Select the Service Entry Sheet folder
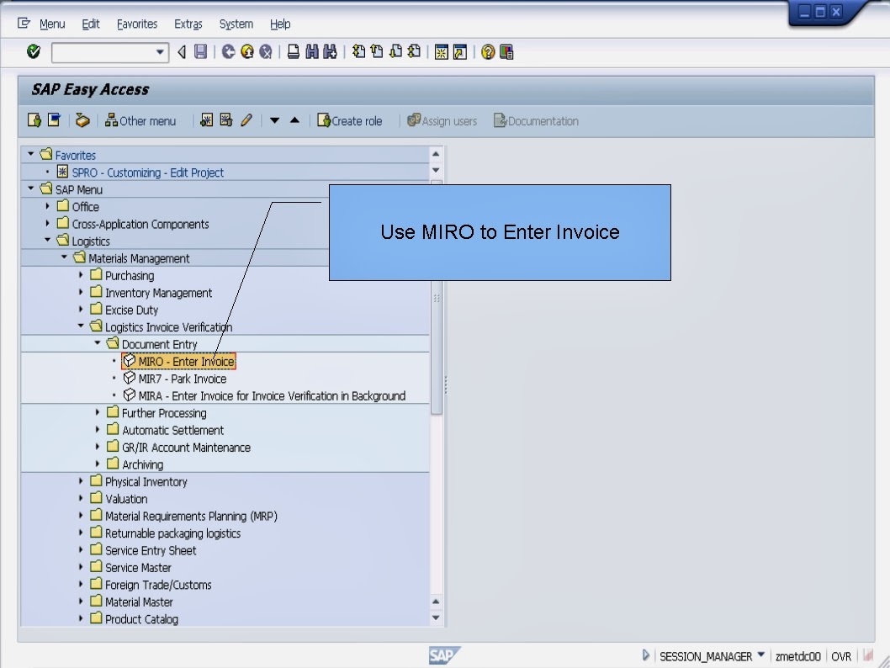 [x=143, y=550]
